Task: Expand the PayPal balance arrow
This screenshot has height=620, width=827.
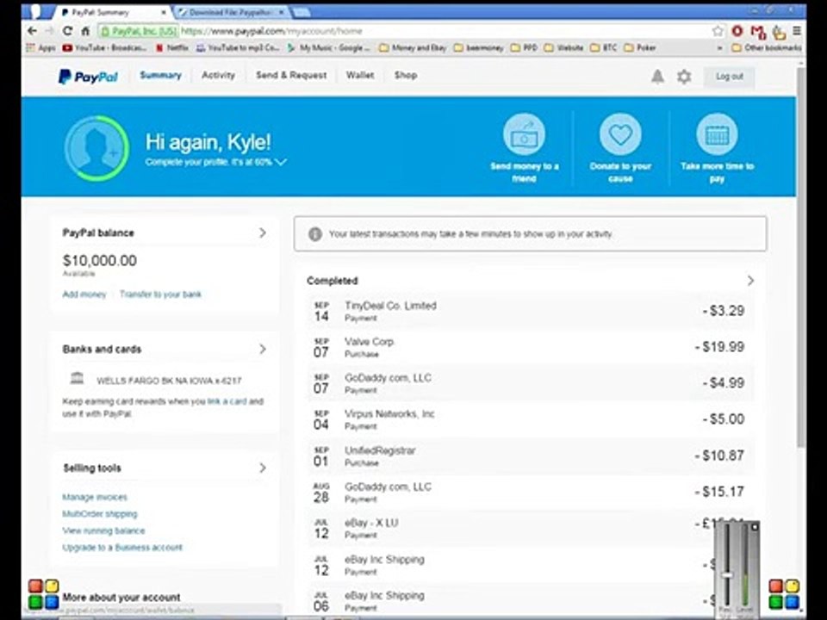Action: pos(263,232)
